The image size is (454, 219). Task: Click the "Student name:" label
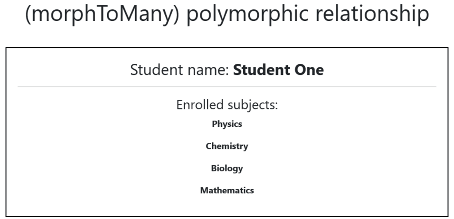(180, 70)
